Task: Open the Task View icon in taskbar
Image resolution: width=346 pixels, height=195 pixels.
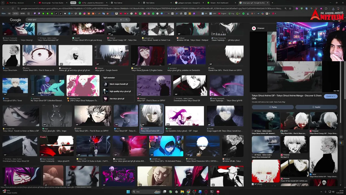Action: pos(164,192)
